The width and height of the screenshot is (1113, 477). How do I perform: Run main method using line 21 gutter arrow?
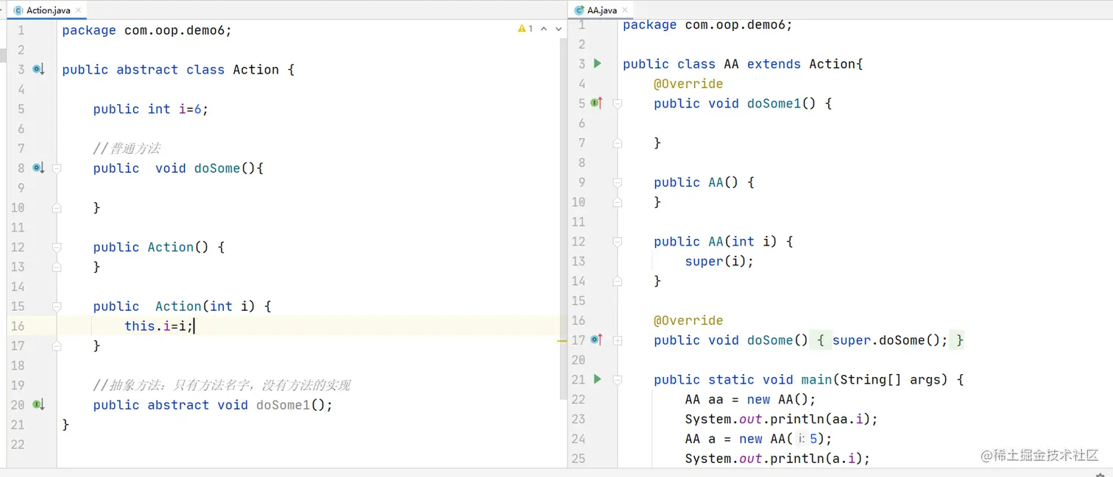tap(598, 379)
